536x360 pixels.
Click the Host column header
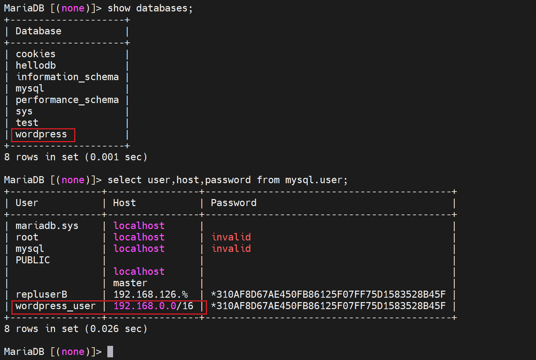tap(124, 203)
